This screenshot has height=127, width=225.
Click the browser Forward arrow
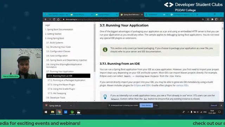(50, 19)
